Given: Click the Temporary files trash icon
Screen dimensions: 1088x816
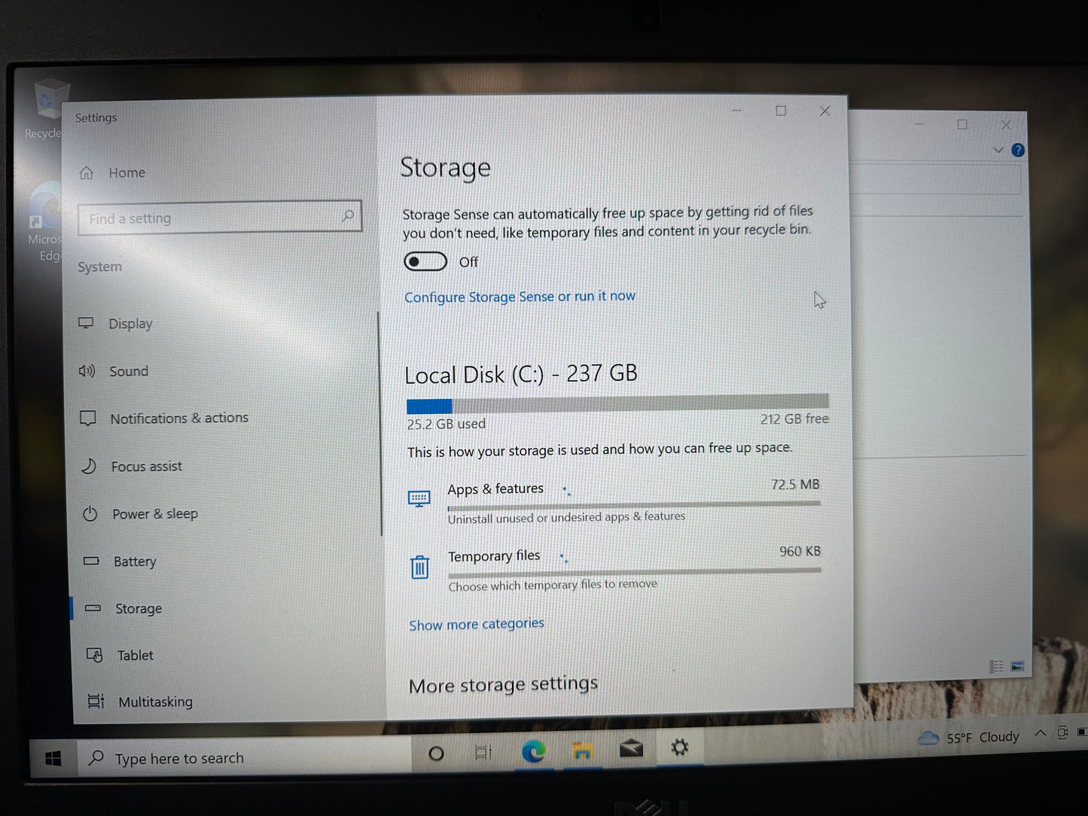Looking at the screenshot, I should (419, 567).
